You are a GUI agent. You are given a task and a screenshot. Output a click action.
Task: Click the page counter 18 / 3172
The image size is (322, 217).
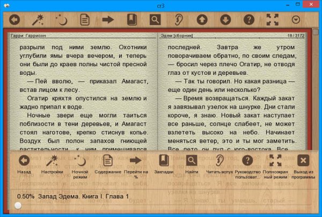(x=296, y=36)
